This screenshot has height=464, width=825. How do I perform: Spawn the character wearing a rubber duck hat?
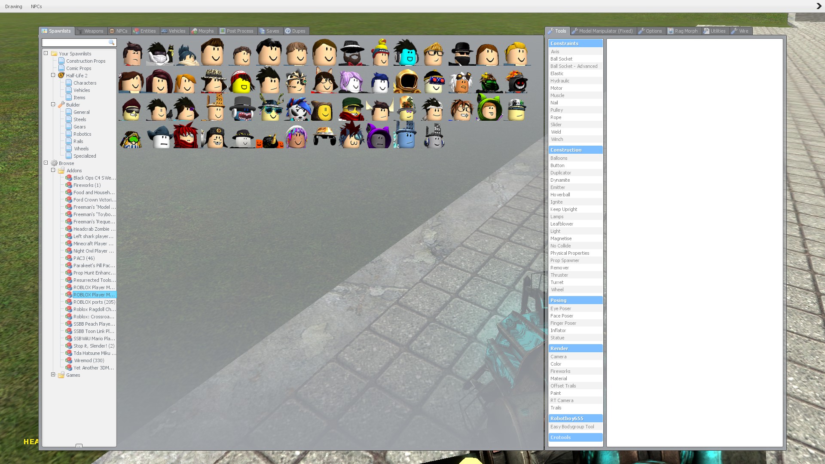click(x=379, y=52)
